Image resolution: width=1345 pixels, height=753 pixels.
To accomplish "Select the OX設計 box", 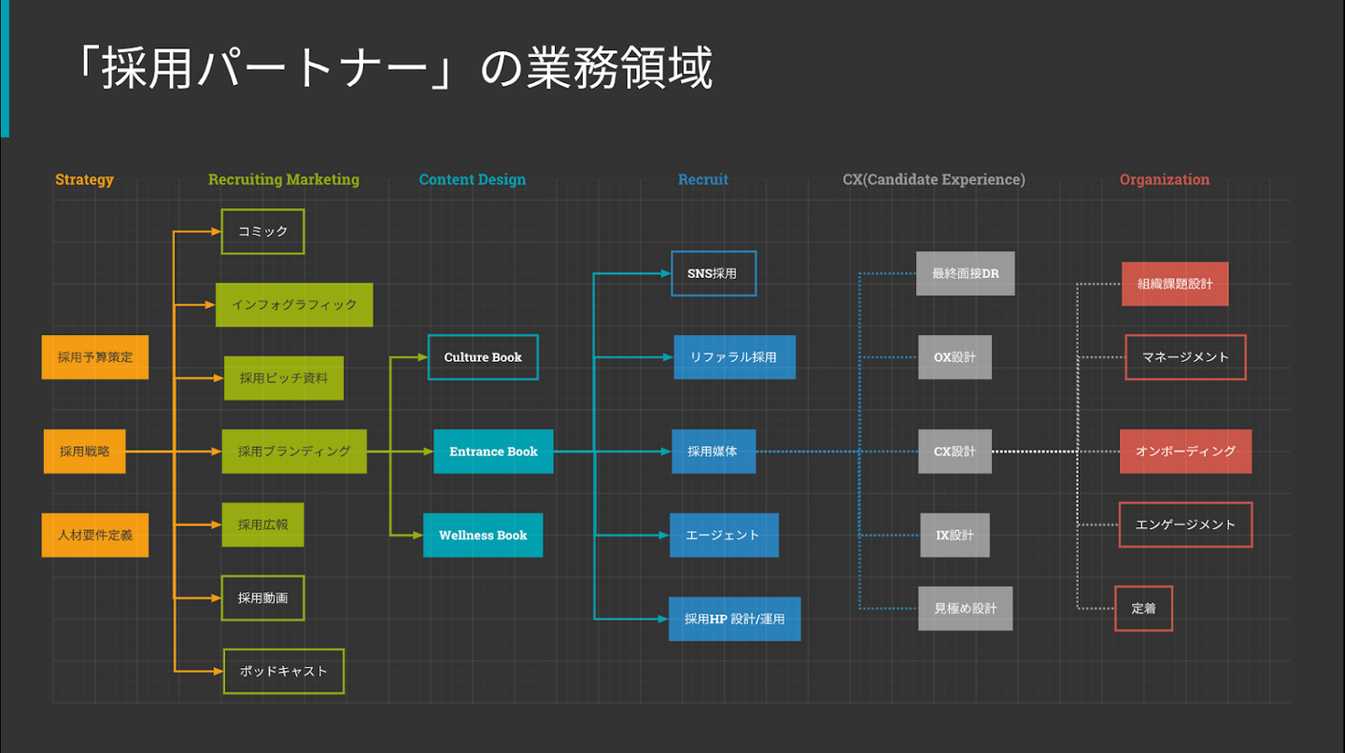I will coord(955,357).
